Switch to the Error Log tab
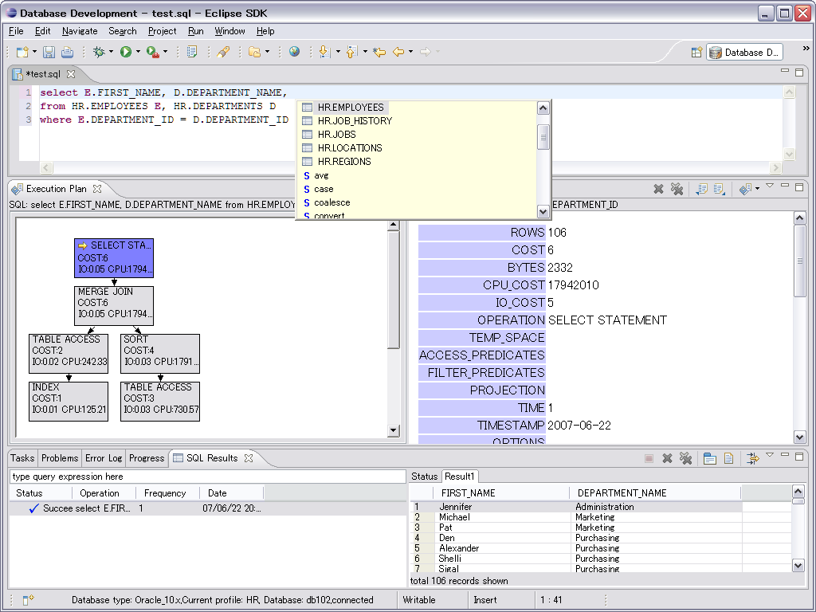 tap(104, 458)
